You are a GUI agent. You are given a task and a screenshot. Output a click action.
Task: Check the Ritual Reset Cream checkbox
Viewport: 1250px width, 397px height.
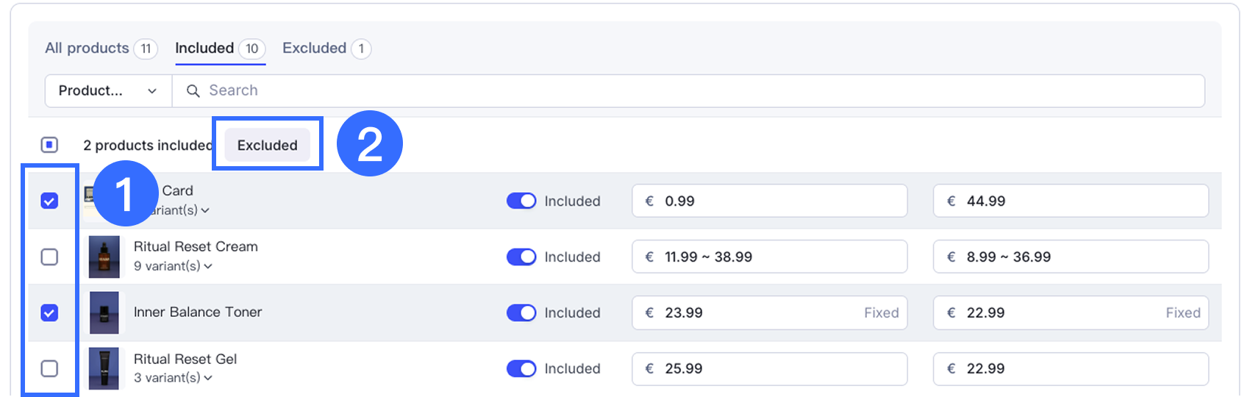coord(49,257)
